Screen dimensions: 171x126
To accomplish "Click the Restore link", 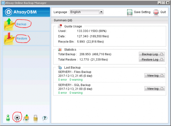I will (22, 38).
